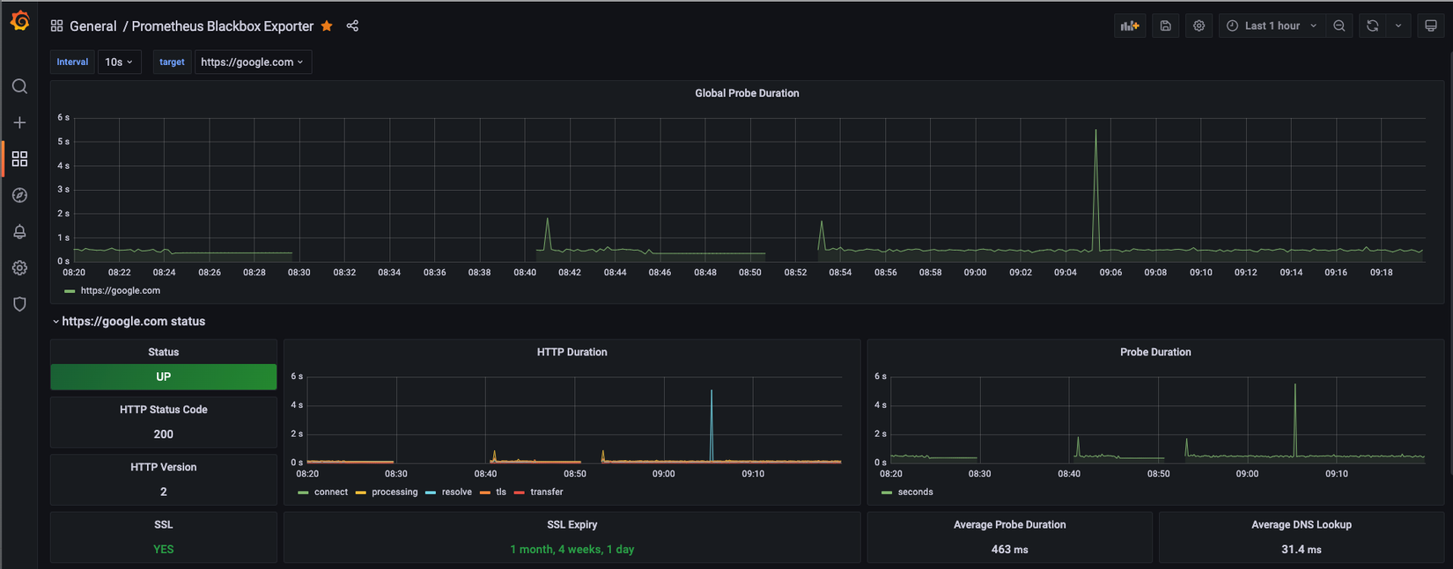The image size is (1453, 569).
Task: Open the Dashboards icon in sidebar
Action: coord(19,159)
